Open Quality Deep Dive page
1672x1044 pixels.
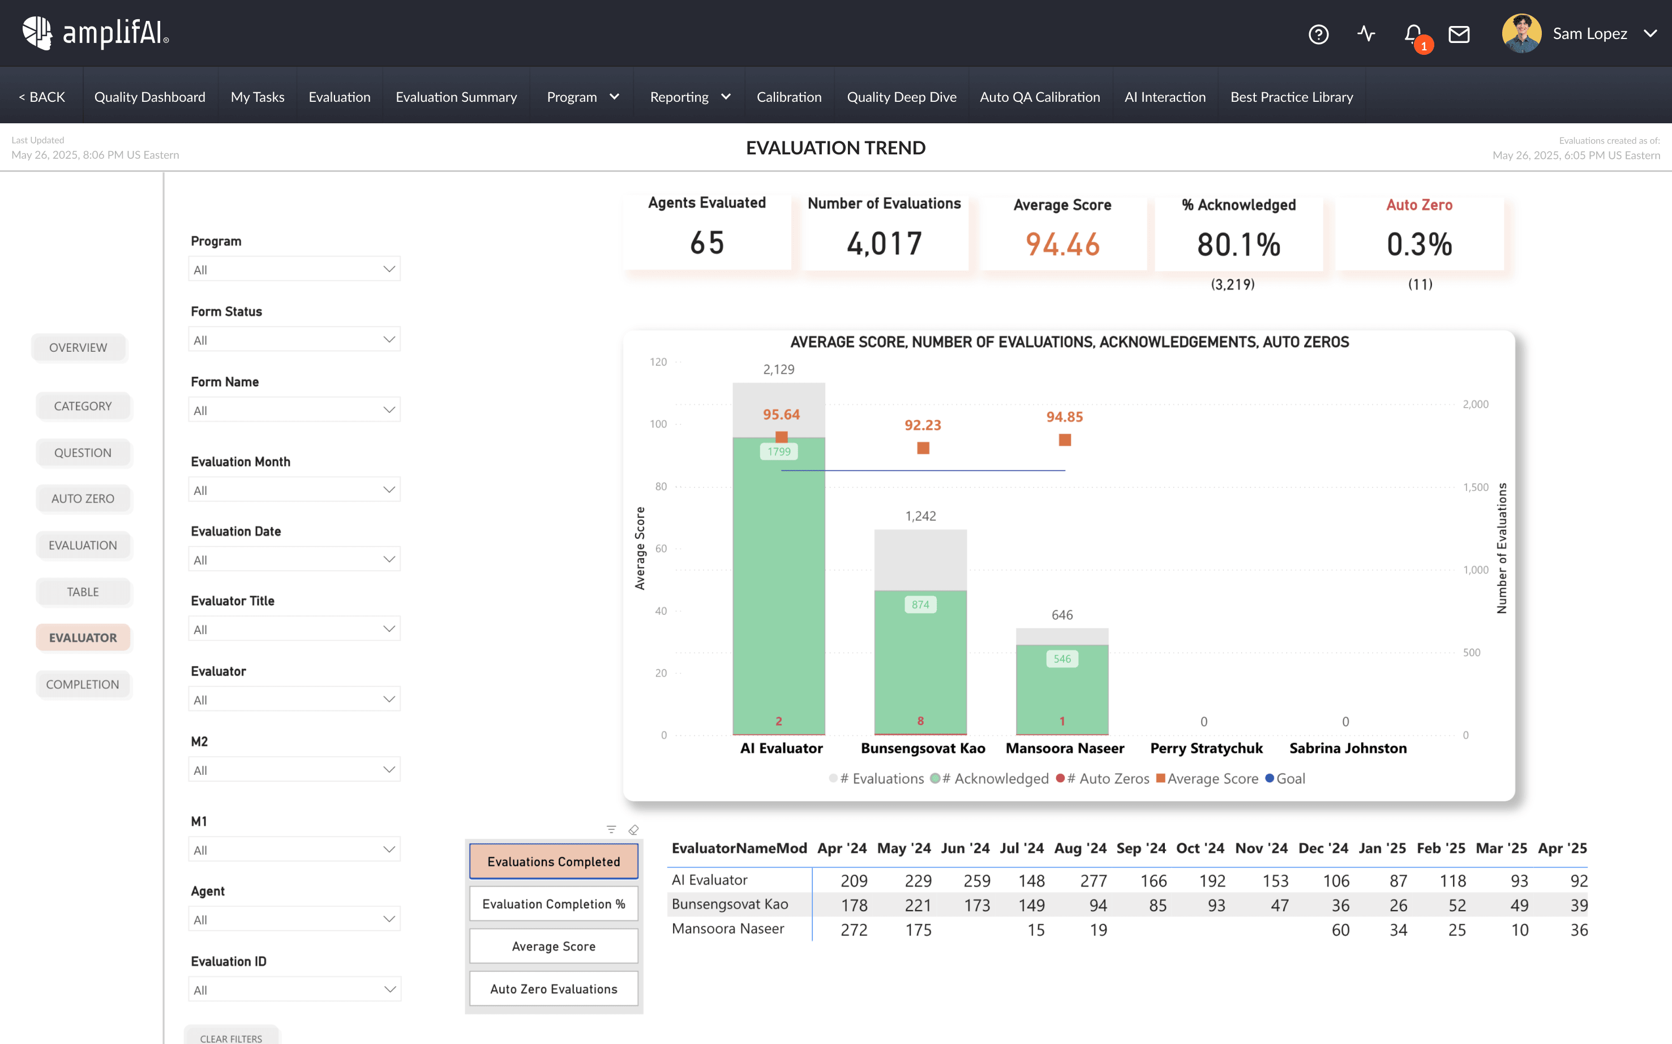[902, 97]
